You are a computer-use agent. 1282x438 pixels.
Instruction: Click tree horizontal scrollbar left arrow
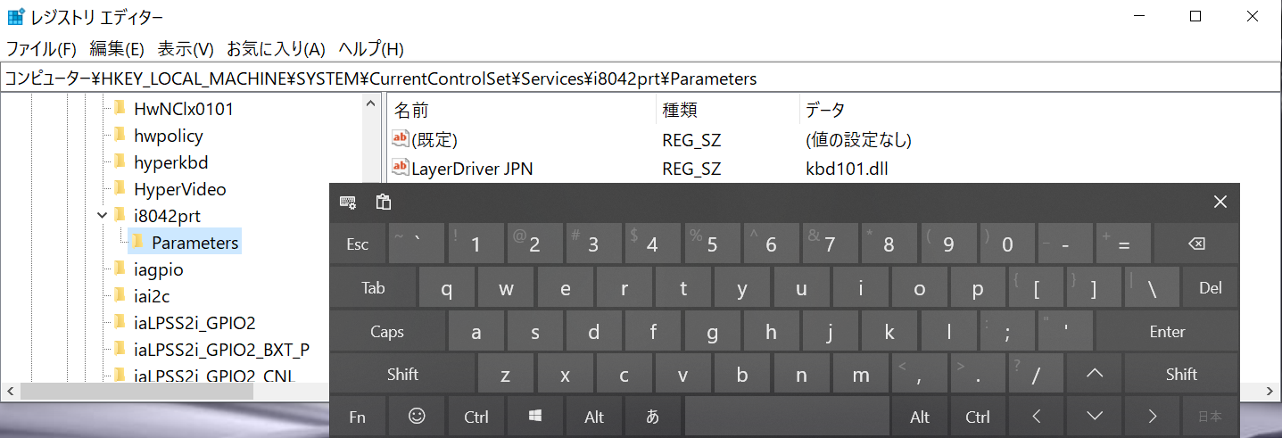(x=11, y=391)
